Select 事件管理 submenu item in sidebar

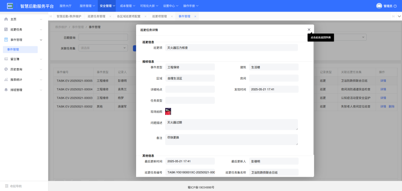pyautogui.click(x=20, y=50)
